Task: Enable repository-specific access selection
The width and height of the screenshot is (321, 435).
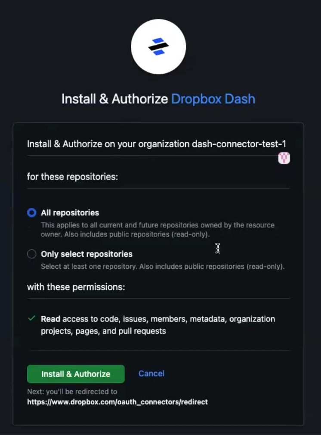Action: (31, 254)
